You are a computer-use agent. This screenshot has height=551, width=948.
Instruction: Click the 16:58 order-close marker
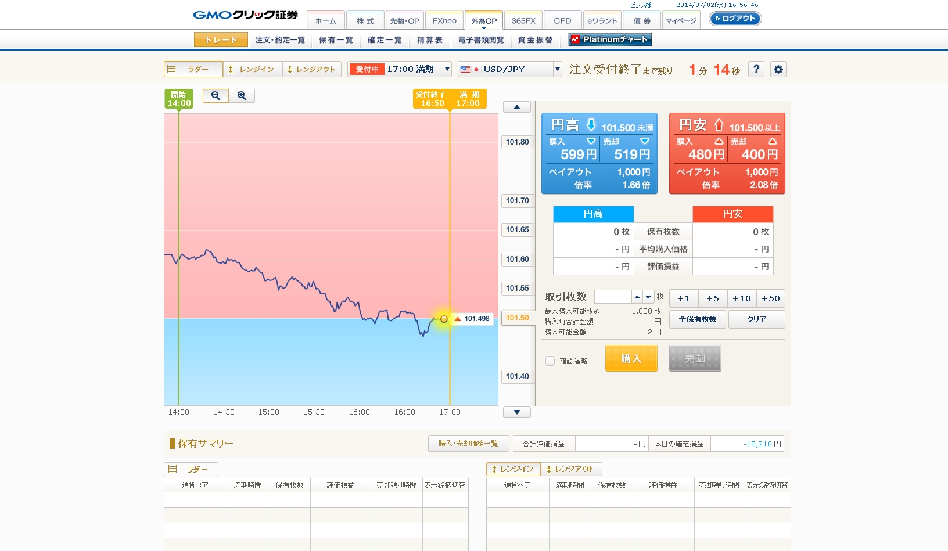[x=432, y=99]
